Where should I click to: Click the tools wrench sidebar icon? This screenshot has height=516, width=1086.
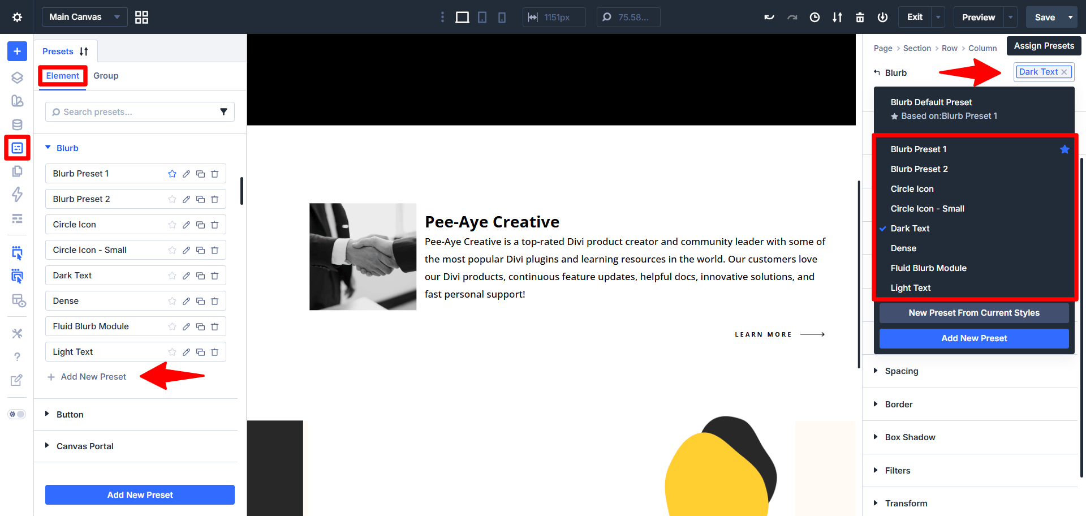[17, 333]
